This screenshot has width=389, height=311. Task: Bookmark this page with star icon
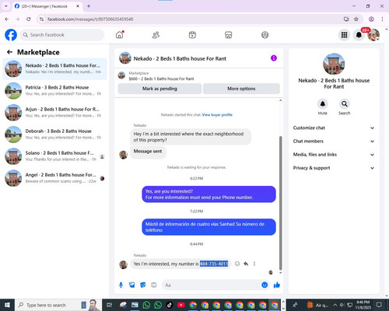(356, 19)
